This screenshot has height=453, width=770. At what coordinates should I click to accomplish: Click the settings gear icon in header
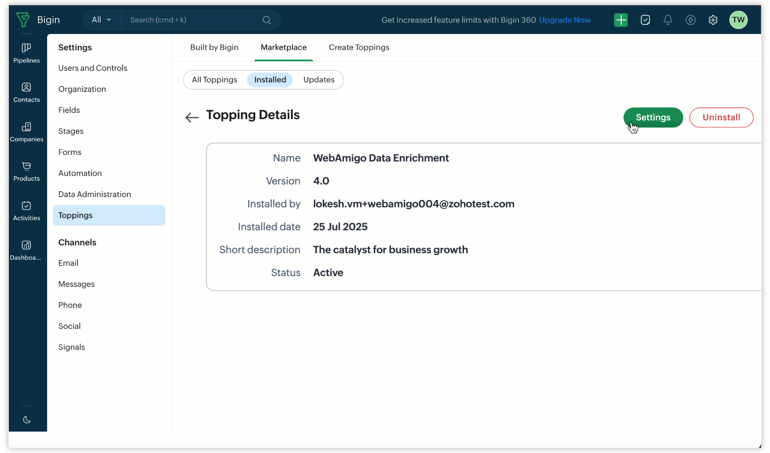(x=713, y=20)
